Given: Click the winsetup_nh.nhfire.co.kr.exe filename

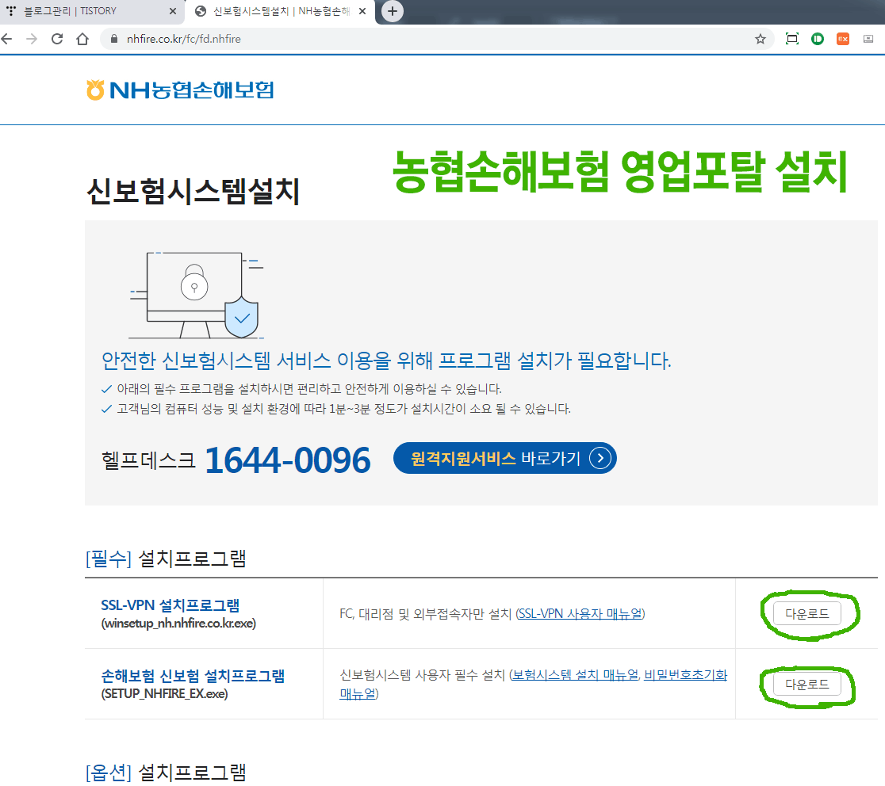Looking at the screenshot, I should [178, 623].
